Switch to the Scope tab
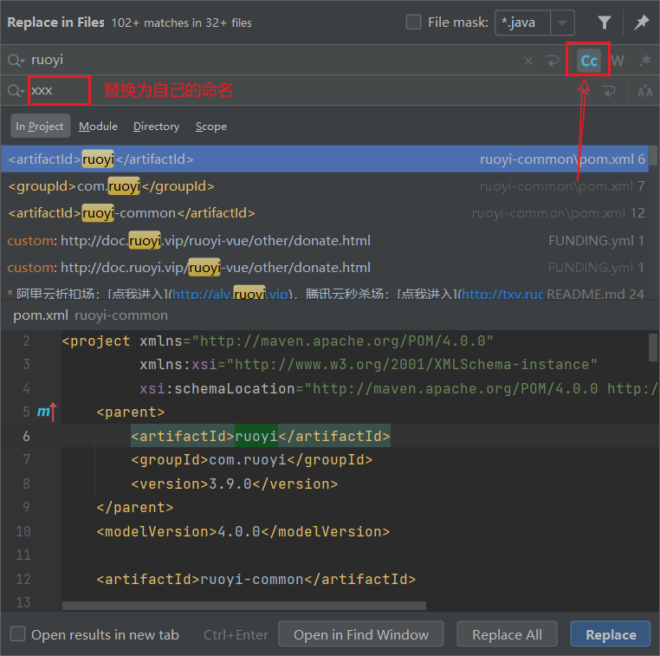Viewport: 660px width, 656px height. coord(210,126)
